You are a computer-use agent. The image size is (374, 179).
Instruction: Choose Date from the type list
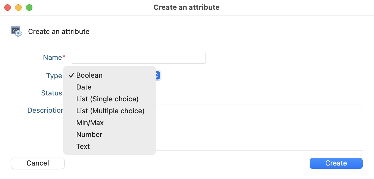point(84,87)
